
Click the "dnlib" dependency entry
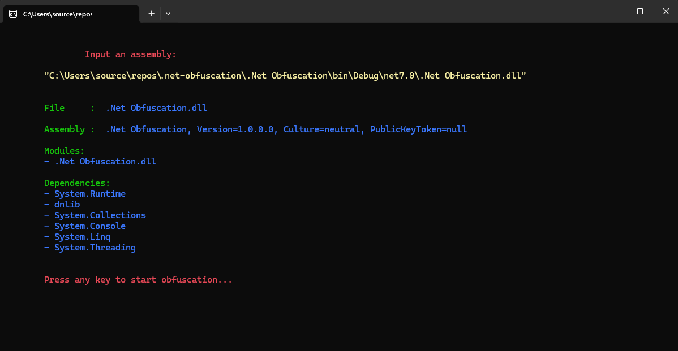click(x=67, y=205)
